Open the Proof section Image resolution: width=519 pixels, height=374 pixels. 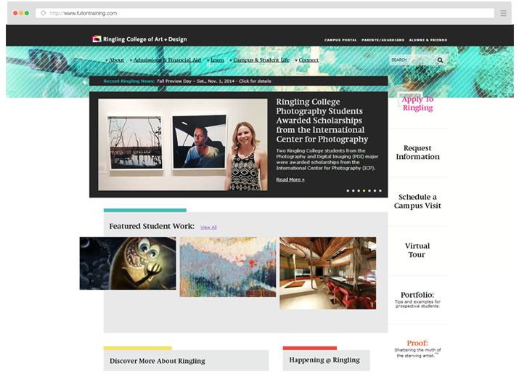pyautogui.click(x=417, y=348)
